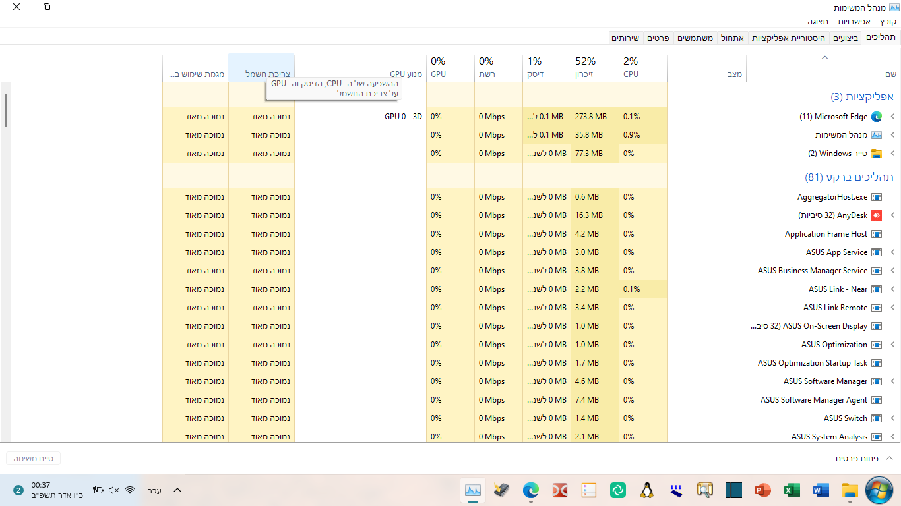Switch to the פרטים tab
Screen dimensions: 901x506
(658, 38)
